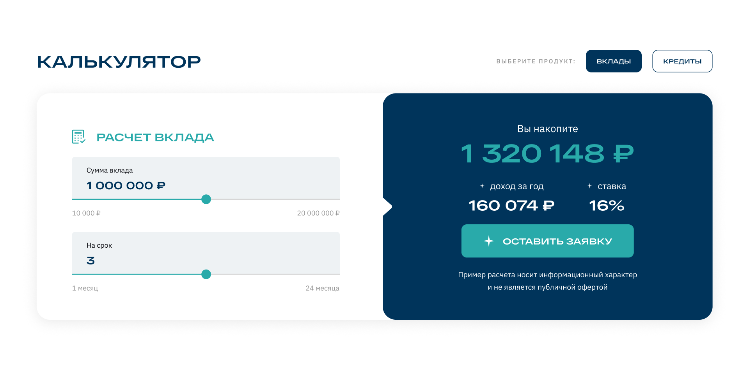Click the 10 000 ₽ minimum label
Screen dimensions: 749x370
tap(86, 213)
